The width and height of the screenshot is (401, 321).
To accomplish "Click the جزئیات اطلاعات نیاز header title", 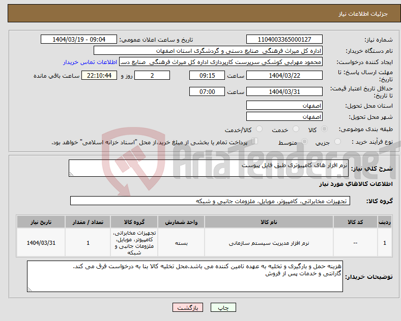I will pos(363,14).
